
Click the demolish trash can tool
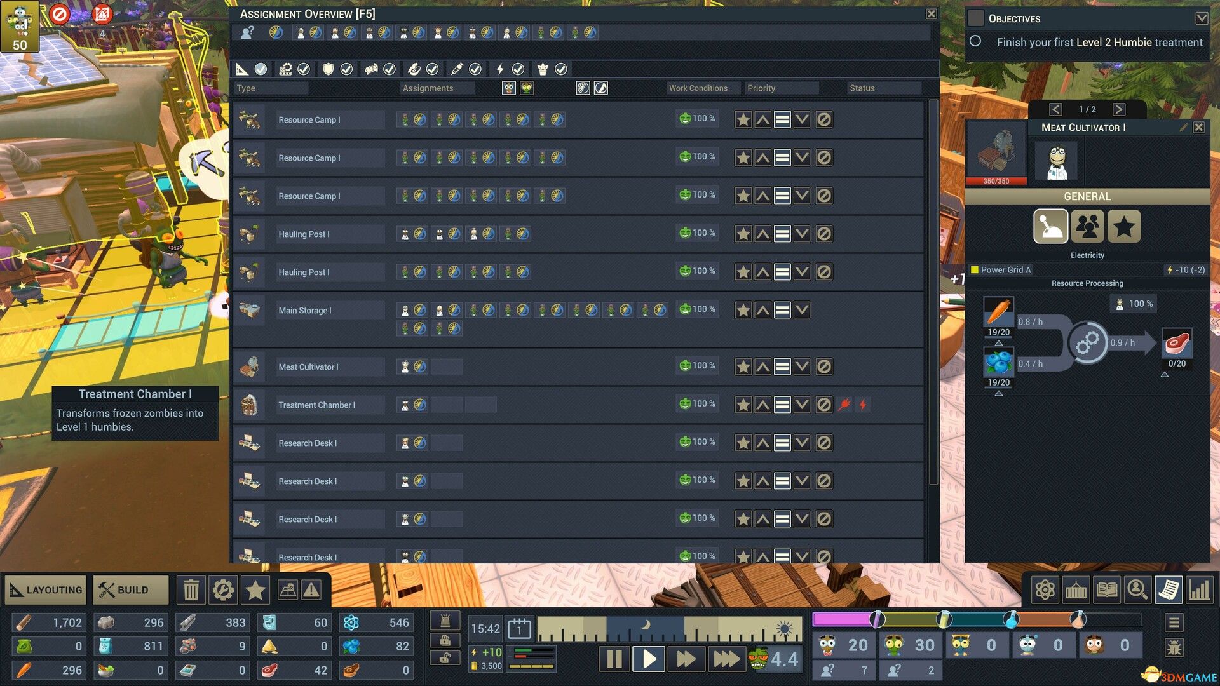pyautogui.click(x=191, y=590)
